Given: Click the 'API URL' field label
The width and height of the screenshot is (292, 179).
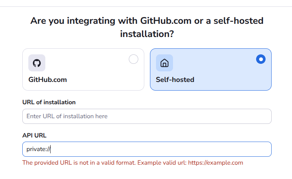Looking at the screenshot, I should [34, 136].
